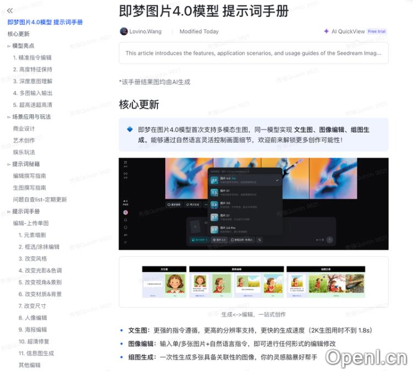Click the Modified Today label
Screen dimensions: 413x371
[199, 31]
